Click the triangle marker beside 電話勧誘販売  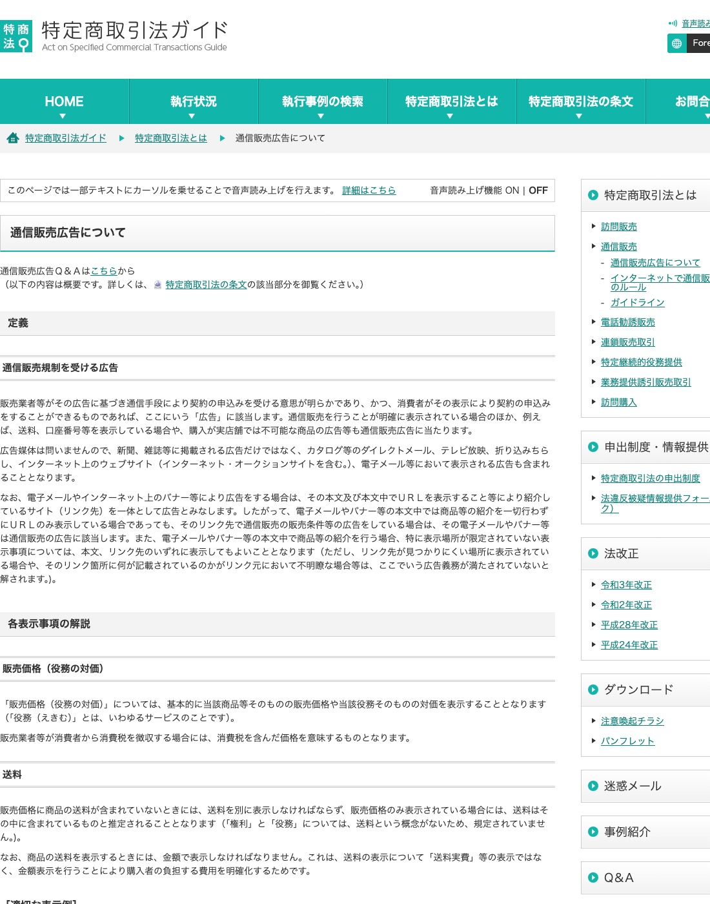tap(594, 322)
